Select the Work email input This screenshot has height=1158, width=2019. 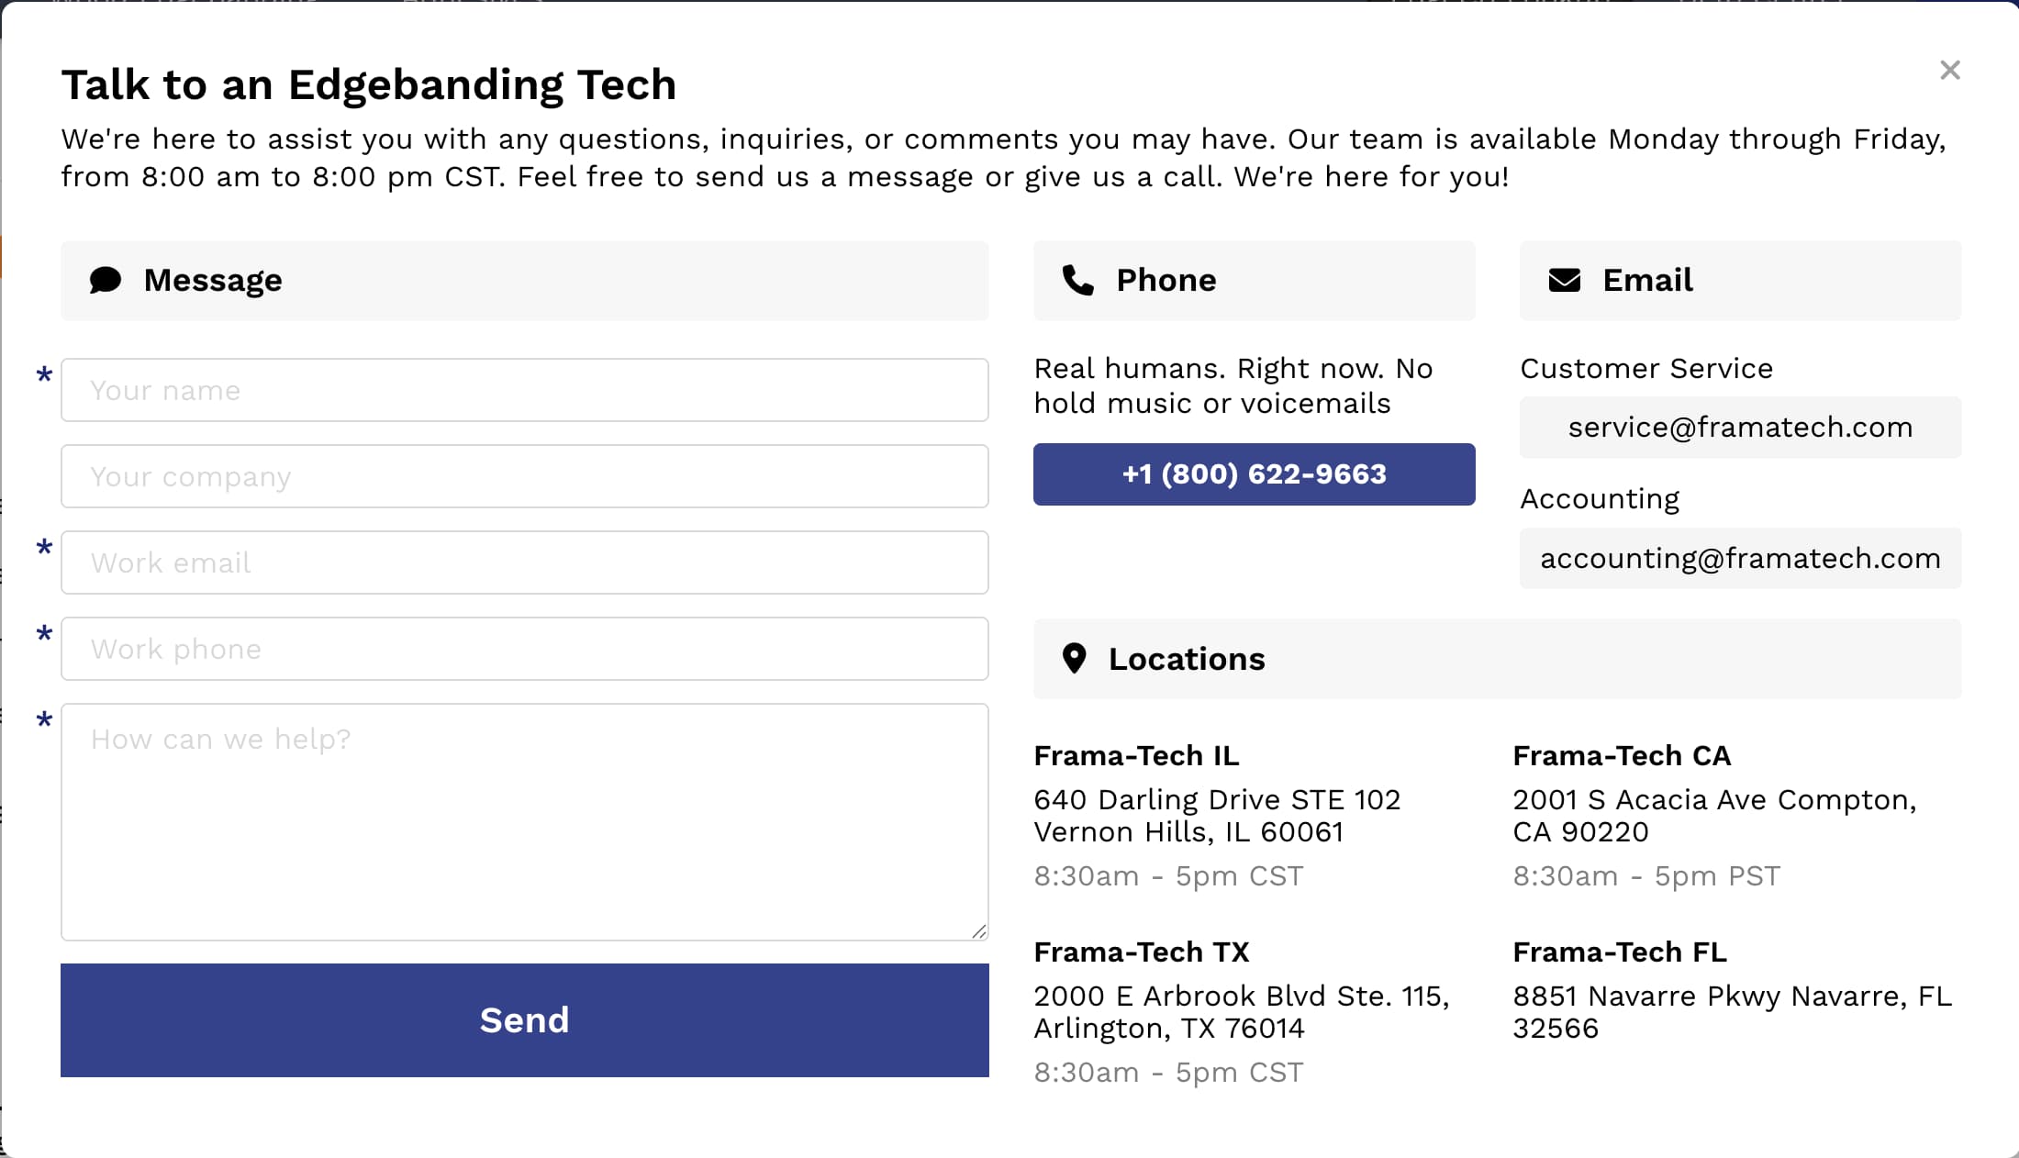pyautogui.click(x=524, y=562)
